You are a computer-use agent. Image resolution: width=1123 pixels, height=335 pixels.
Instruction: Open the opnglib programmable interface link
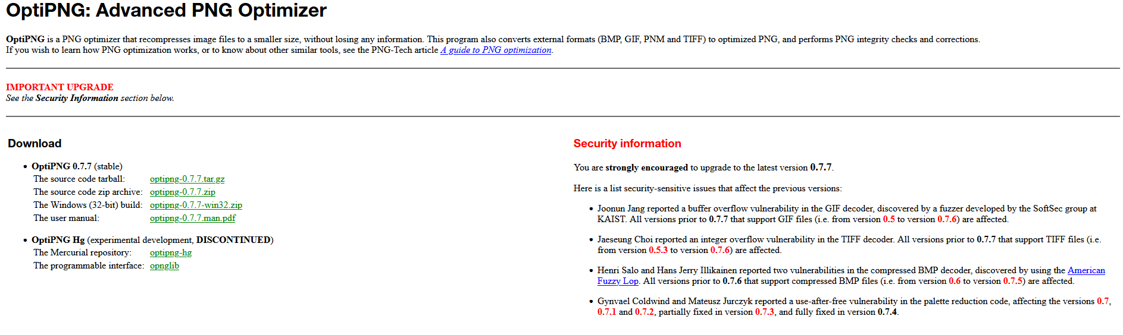pos(164,266)
